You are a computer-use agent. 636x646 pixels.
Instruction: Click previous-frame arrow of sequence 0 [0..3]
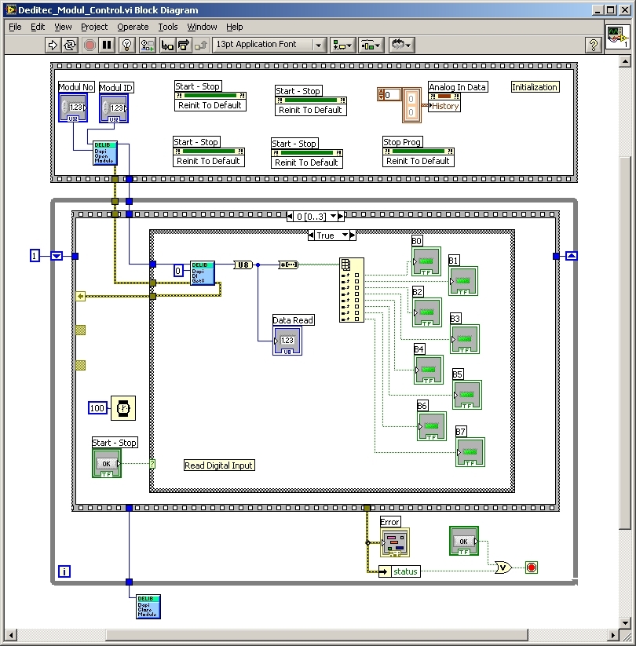(x=290, y=216)
